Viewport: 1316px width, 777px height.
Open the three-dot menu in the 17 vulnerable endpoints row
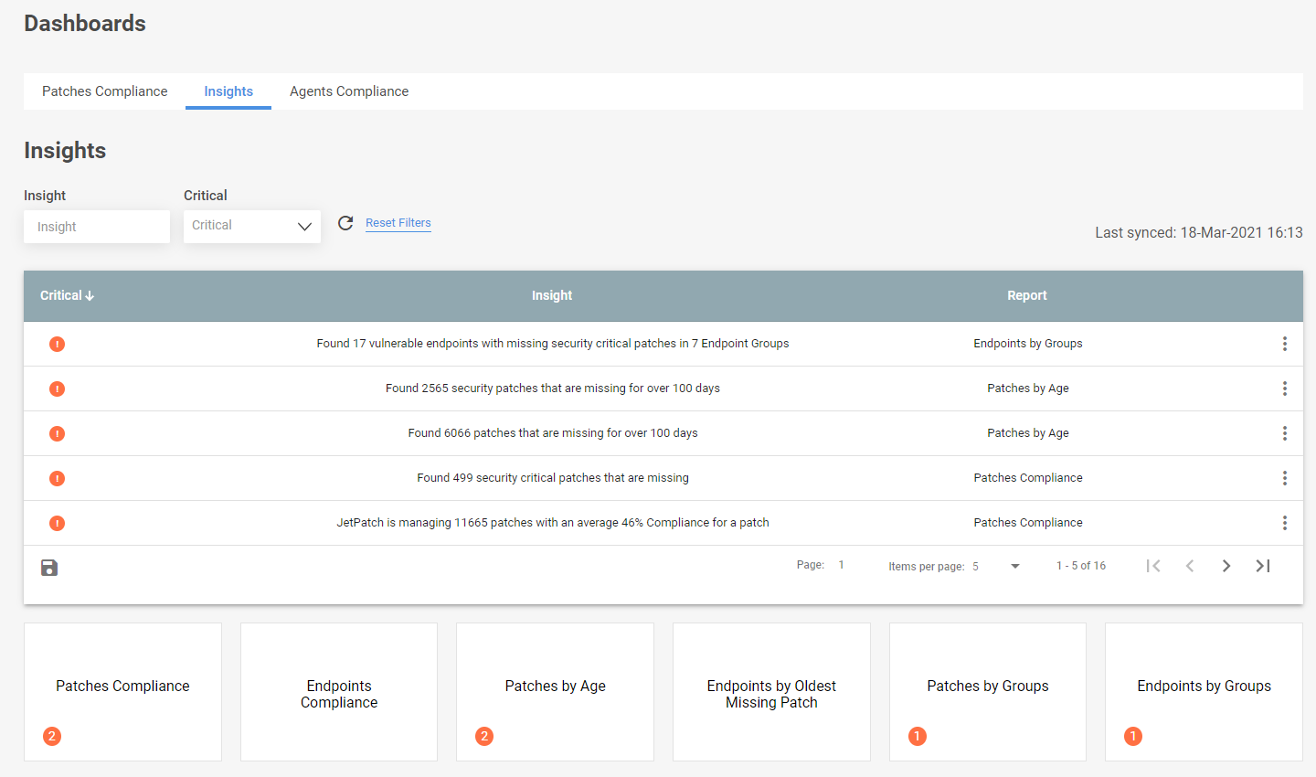1284,344
